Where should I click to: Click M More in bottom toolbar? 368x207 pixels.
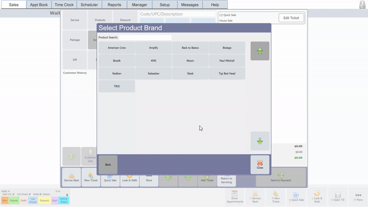click(x=358, y=197)
